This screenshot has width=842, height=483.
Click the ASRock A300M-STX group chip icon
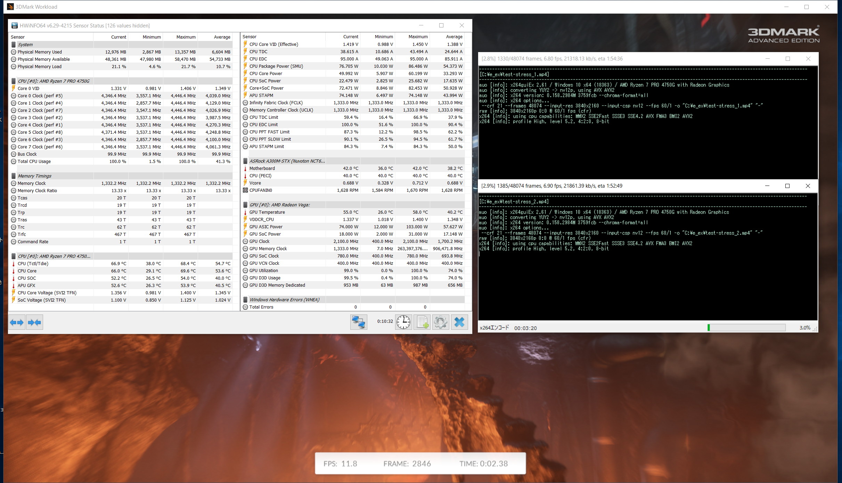[x=245, y=161]
